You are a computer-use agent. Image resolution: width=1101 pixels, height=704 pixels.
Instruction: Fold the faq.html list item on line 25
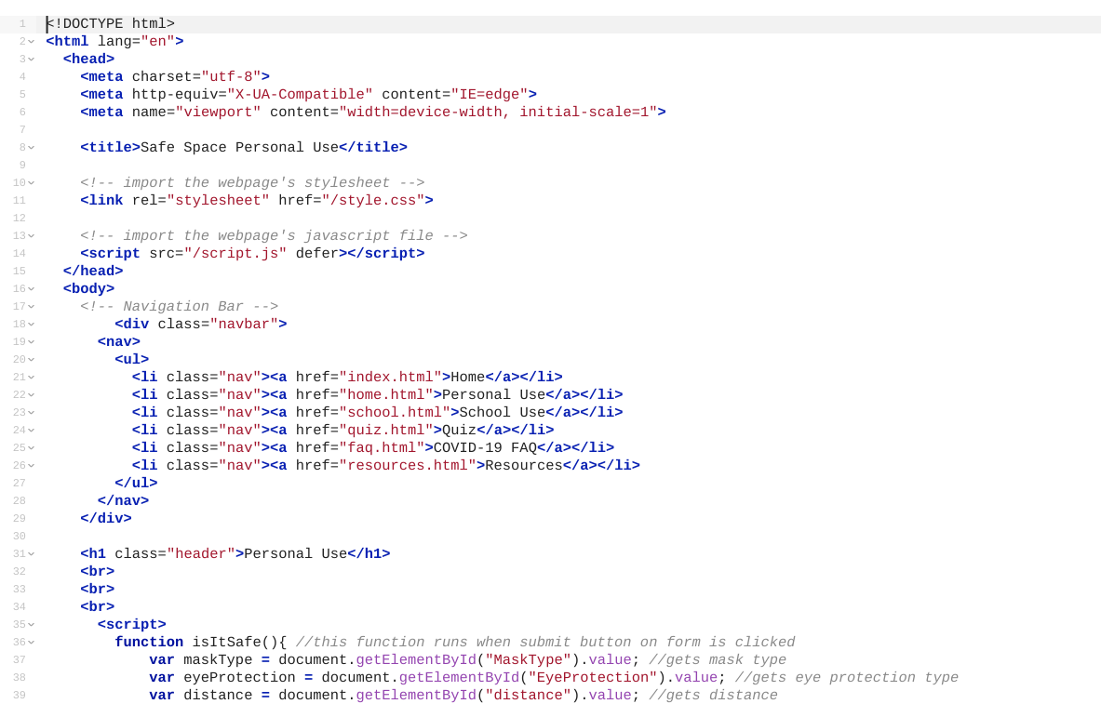[31, 448]
